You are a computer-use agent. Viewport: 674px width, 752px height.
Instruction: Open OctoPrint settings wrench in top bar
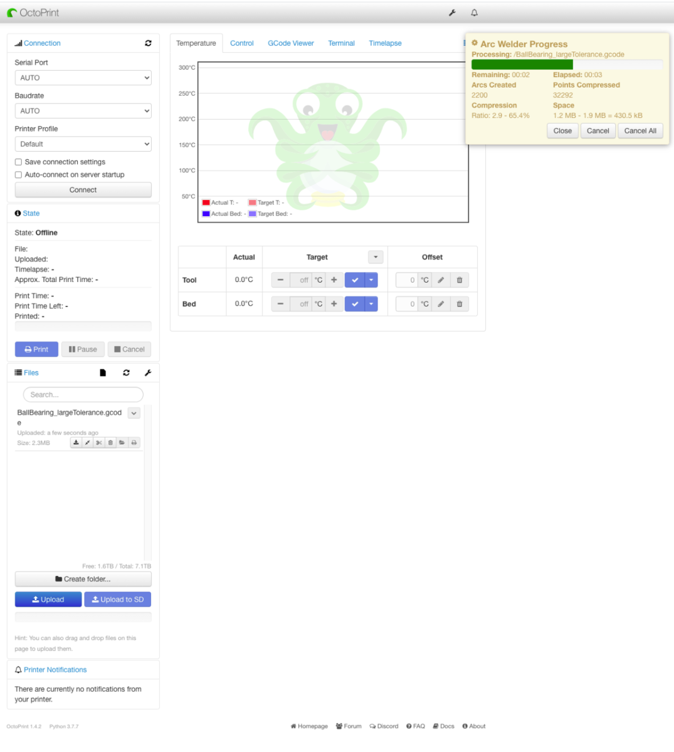452,13
